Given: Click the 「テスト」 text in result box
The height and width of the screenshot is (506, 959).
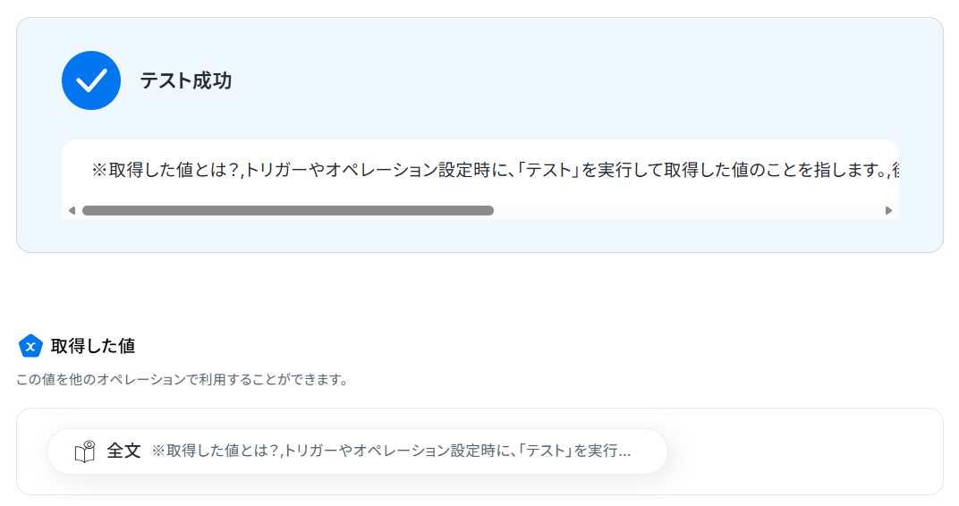Looking at the screenshot, I should [548, 170].
